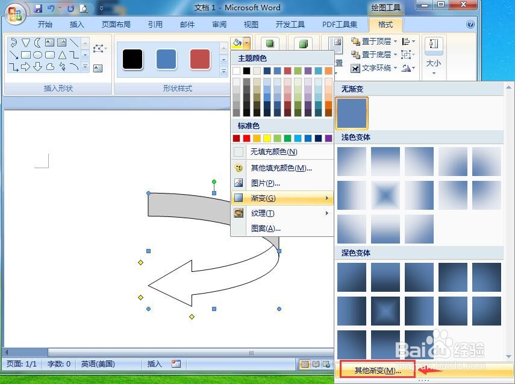Viewport: 515px width, 384px height.
Task: Select the no-gradient solid blue thumbnail
Action: [351, 113]
